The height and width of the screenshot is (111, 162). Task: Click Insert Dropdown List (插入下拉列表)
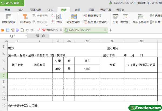point(141,22)
